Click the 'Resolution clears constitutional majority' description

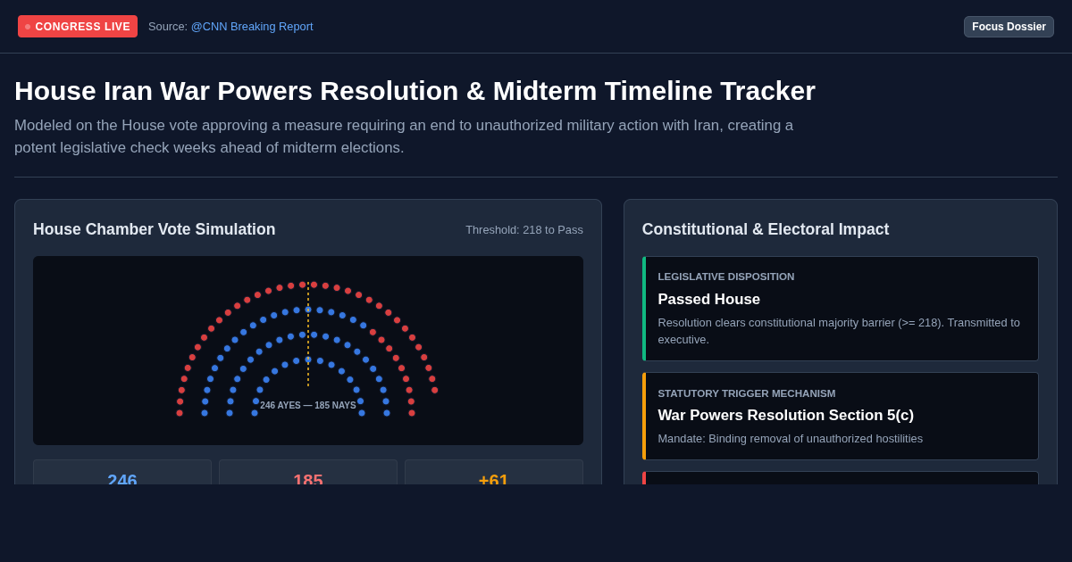[839, 331]
